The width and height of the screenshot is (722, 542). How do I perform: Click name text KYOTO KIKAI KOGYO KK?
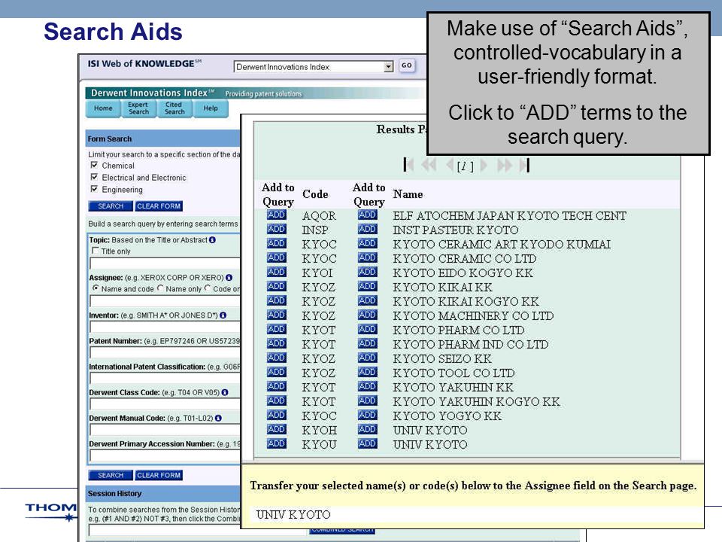pos(466,301)
